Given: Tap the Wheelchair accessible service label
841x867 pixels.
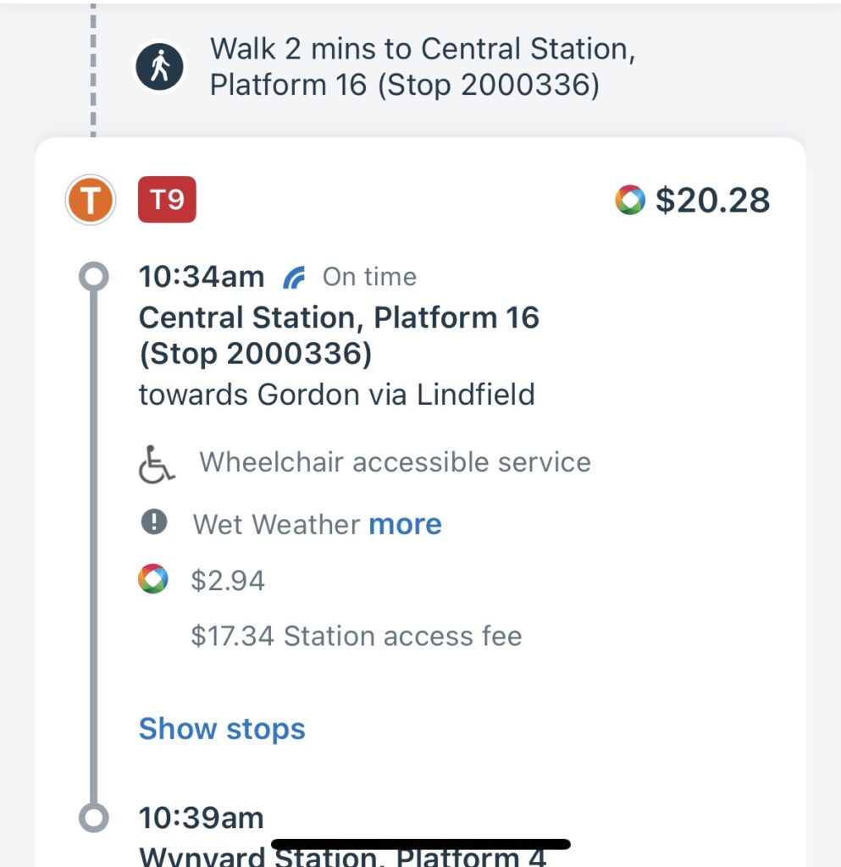Looking at the screenshot, I should (395, 462).
